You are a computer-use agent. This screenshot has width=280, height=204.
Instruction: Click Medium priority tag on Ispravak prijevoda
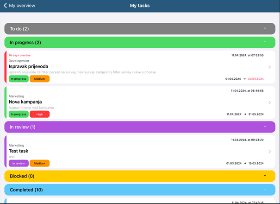click(x=39, y=79)
